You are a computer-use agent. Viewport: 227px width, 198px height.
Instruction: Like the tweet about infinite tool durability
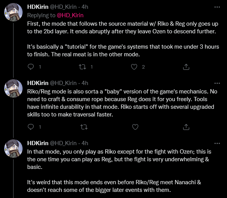135,127
